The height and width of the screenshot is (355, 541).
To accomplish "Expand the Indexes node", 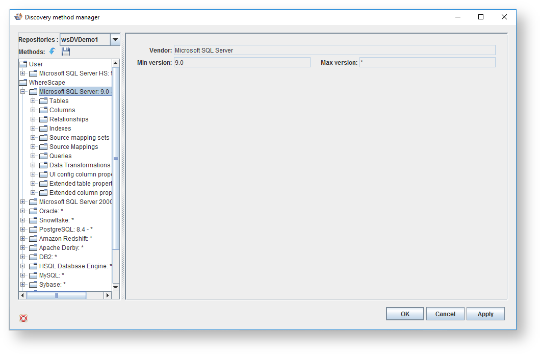I will (33, 129).
